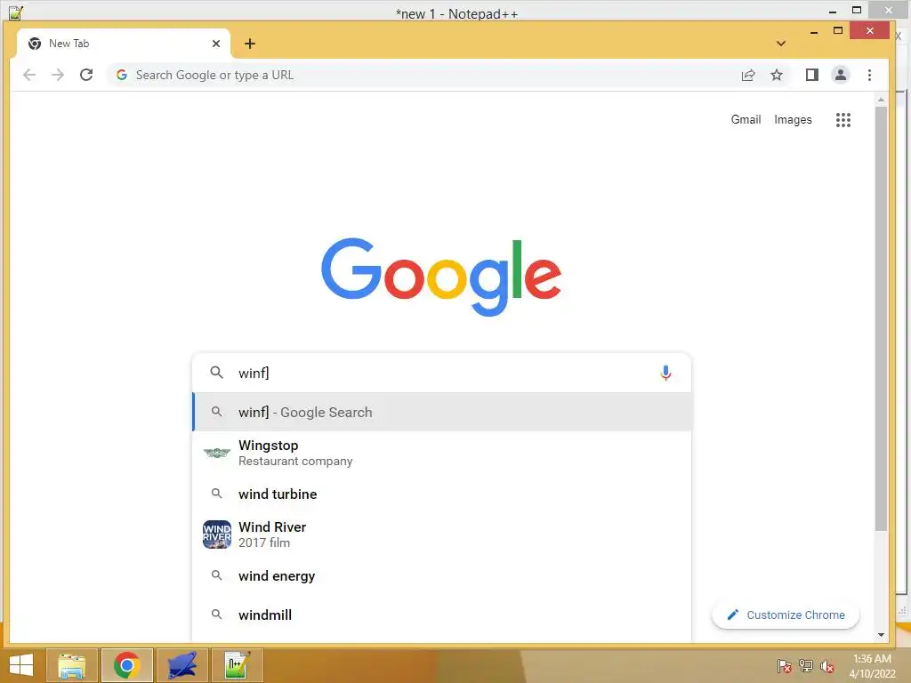
Task: Choose the Wind River 2017 film suggestion
Action: [x=441, y=534]
